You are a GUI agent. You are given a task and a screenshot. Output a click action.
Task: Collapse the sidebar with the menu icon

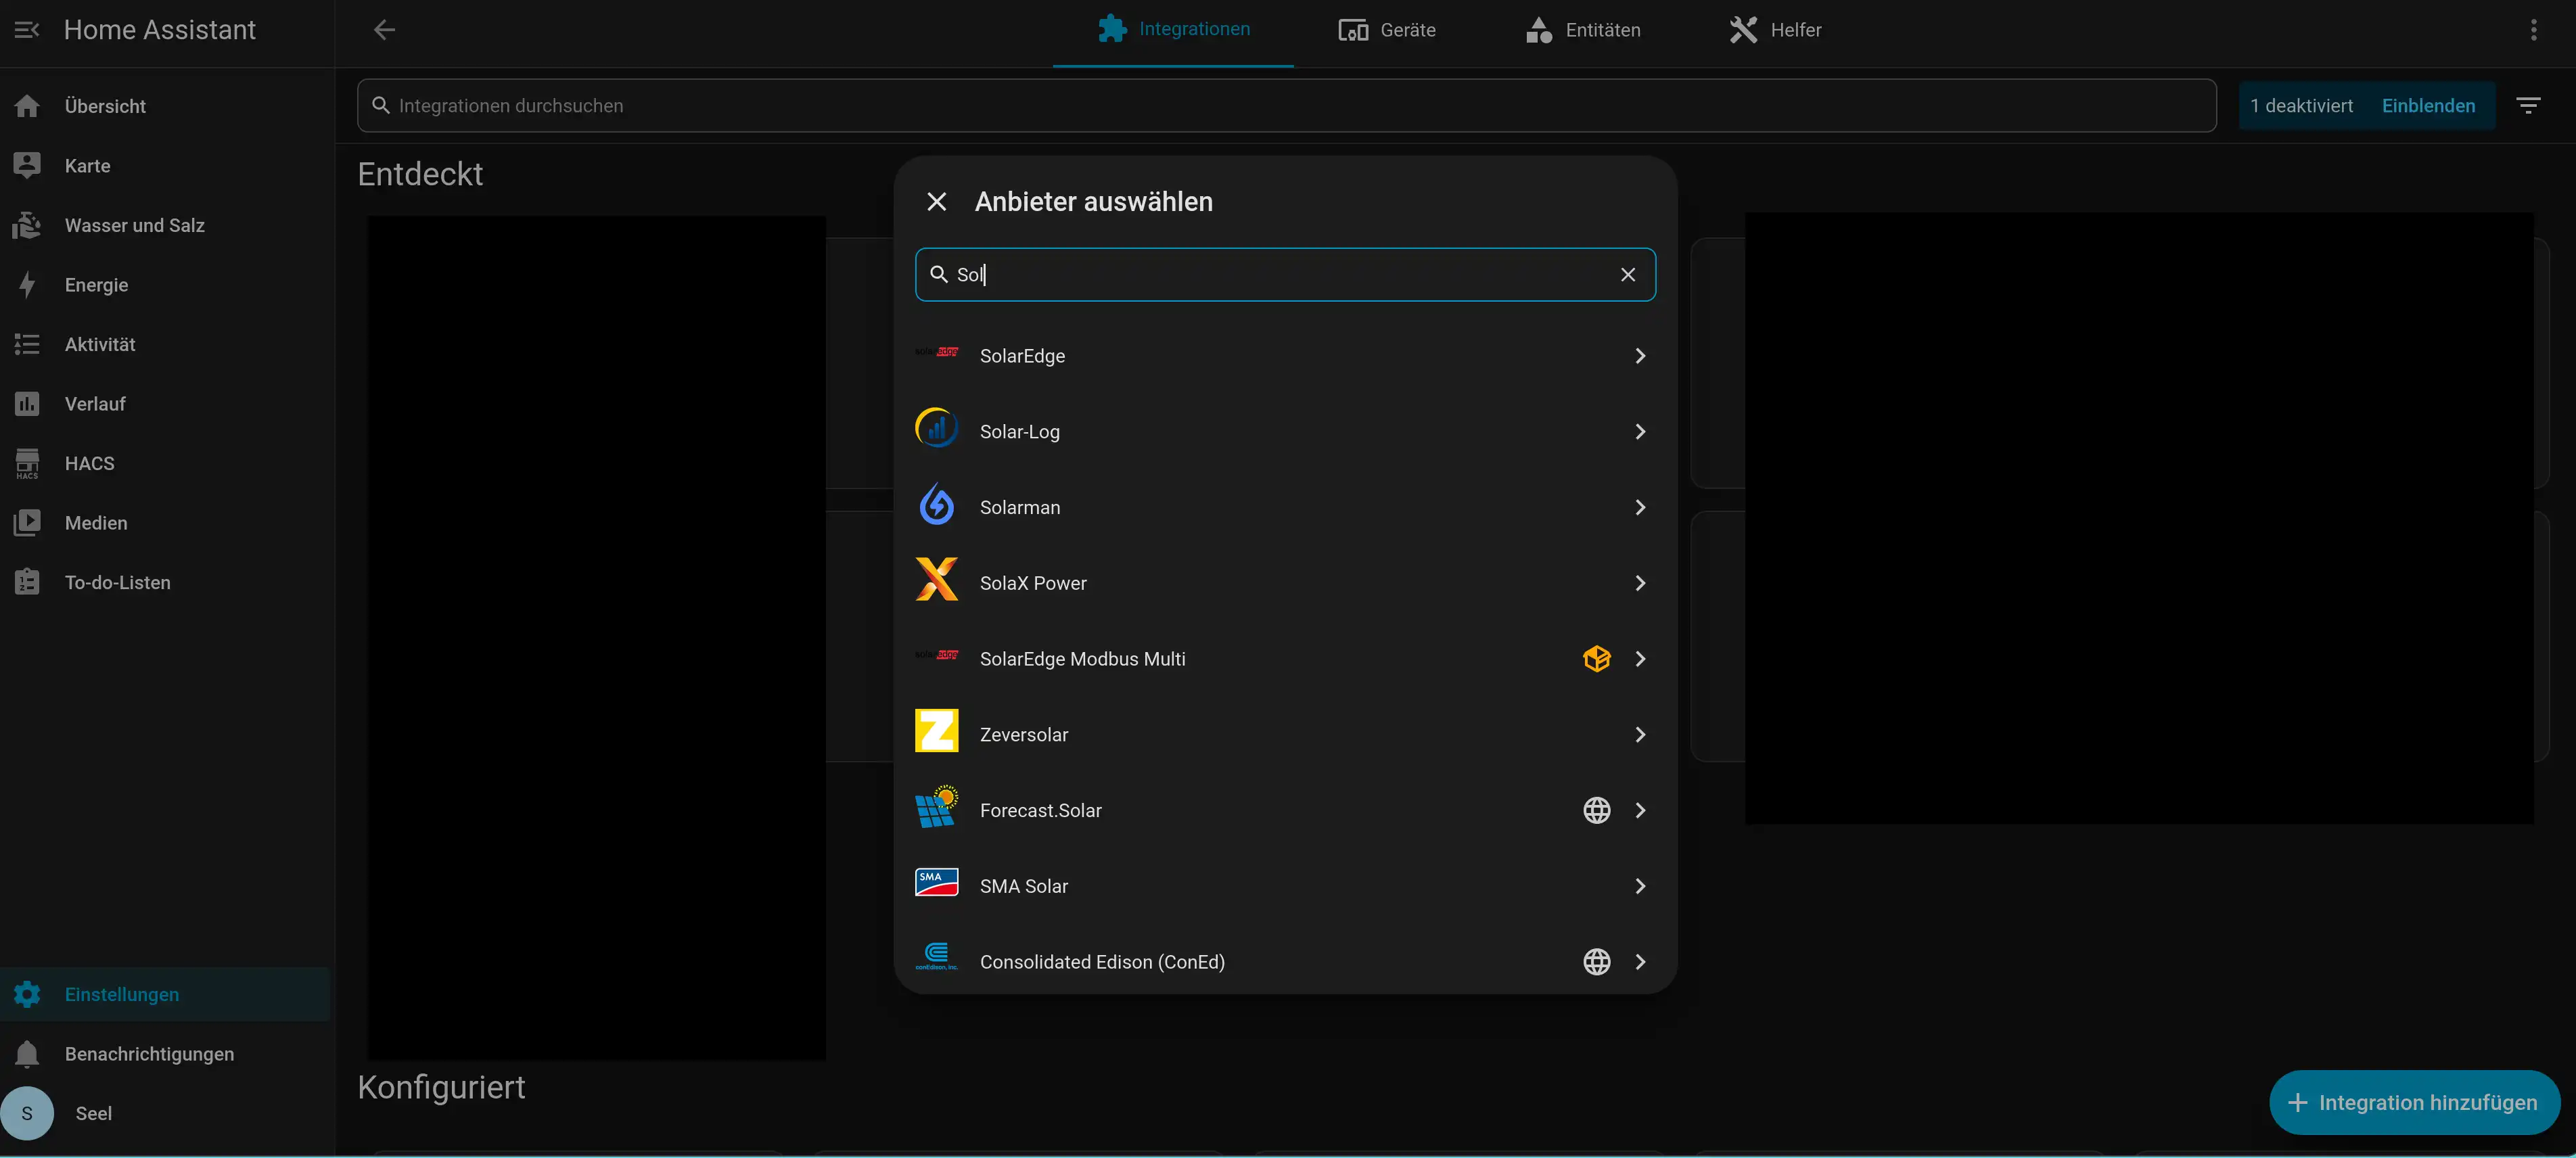click(27, 30)
